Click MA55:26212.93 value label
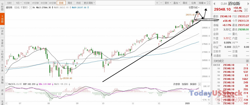Screen dimensions: 250x105 (61, 7)
